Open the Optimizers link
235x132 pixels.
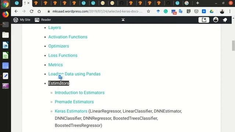[x=59, y=46]
